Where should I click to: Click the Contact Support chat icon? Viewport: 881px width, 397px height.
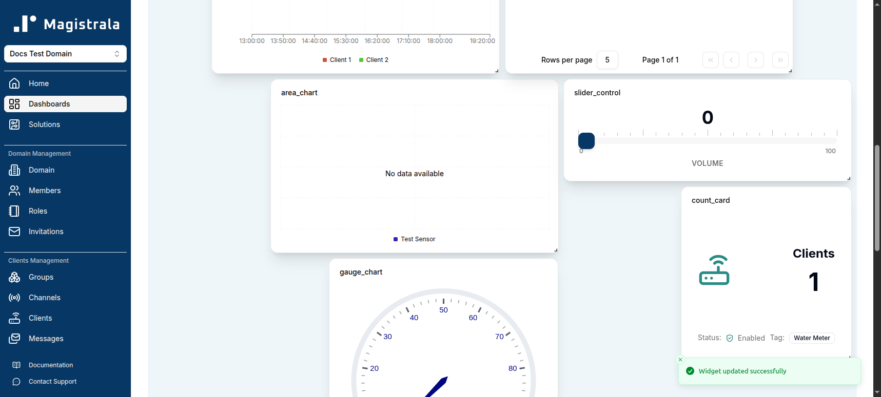coord(16,382)
